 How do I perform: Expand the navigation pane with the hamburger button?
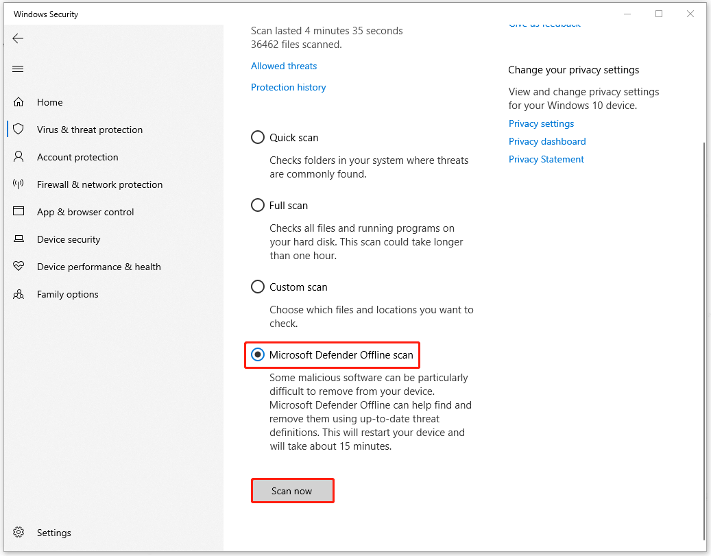(18, 69)
